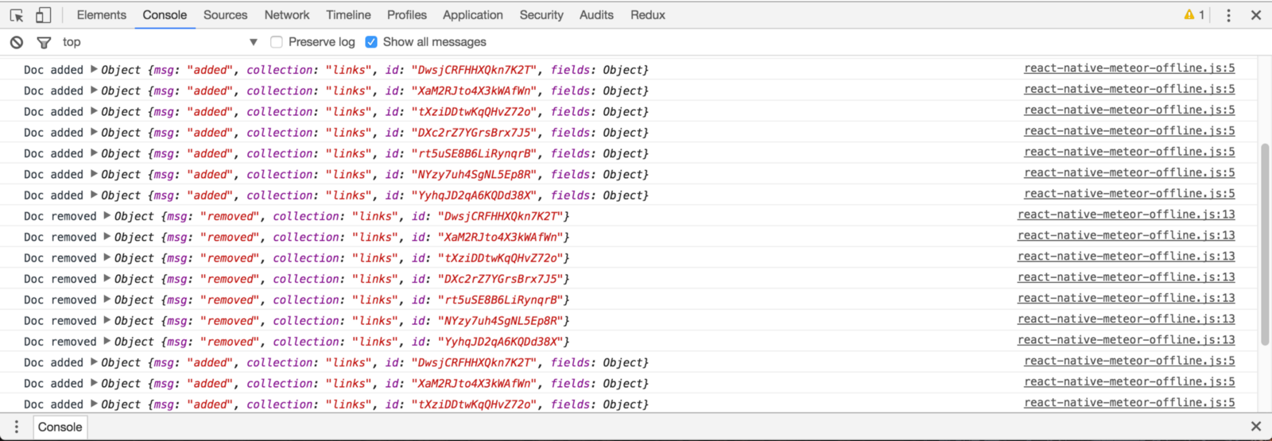The image size is (1272, 441).
Task: Close the DevTools panel
Action: point(1256,15)
